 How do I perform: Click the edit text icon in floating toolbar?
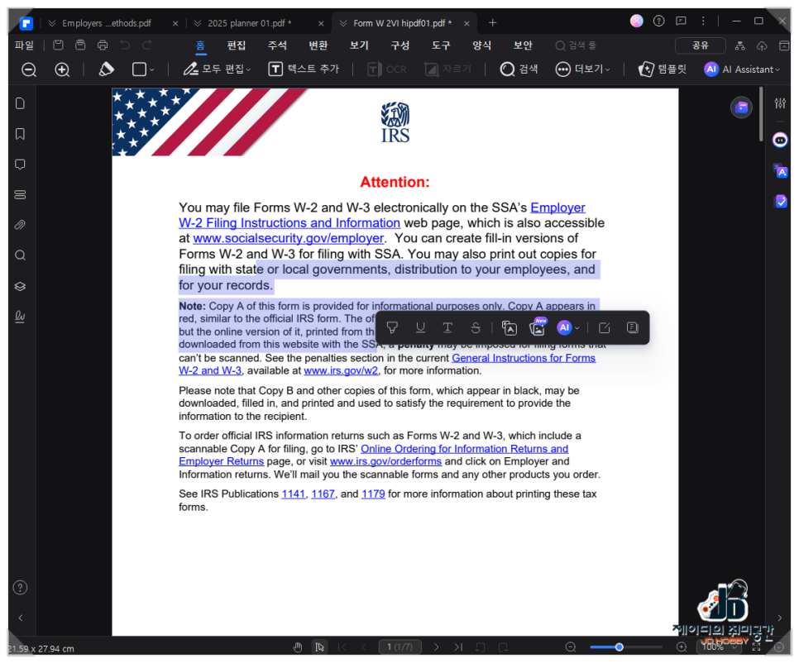click(605, 328)
